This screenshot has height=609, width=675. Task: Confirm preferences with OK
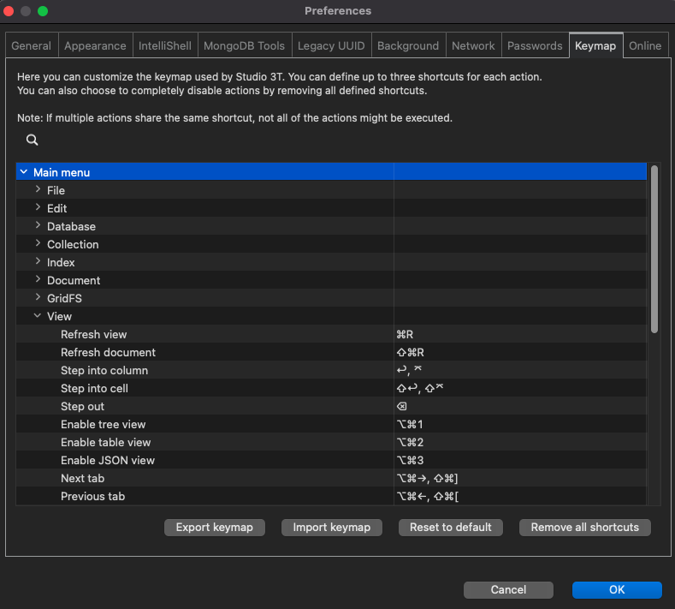tap(617, 589)
